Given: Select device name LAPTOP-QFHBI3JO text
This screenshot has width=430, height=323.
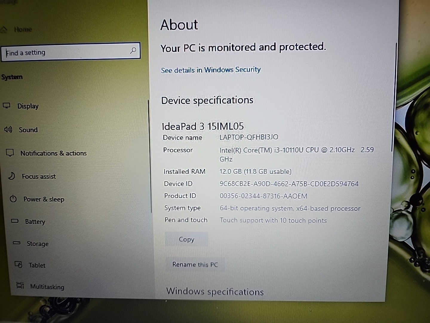Looking at the screenshot, I should [249, 137].
